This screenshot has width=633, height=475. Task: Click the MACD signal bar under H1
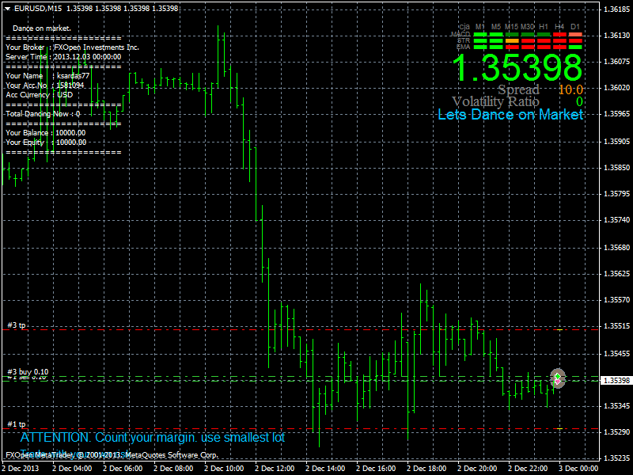(544, 34)
